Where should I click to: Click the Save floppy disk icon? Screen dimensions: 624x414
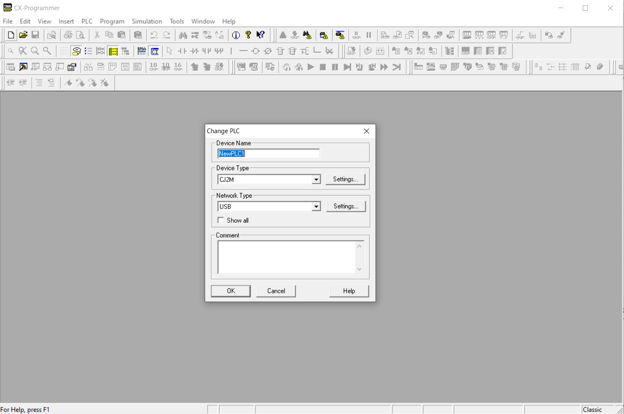pos(36,35)
